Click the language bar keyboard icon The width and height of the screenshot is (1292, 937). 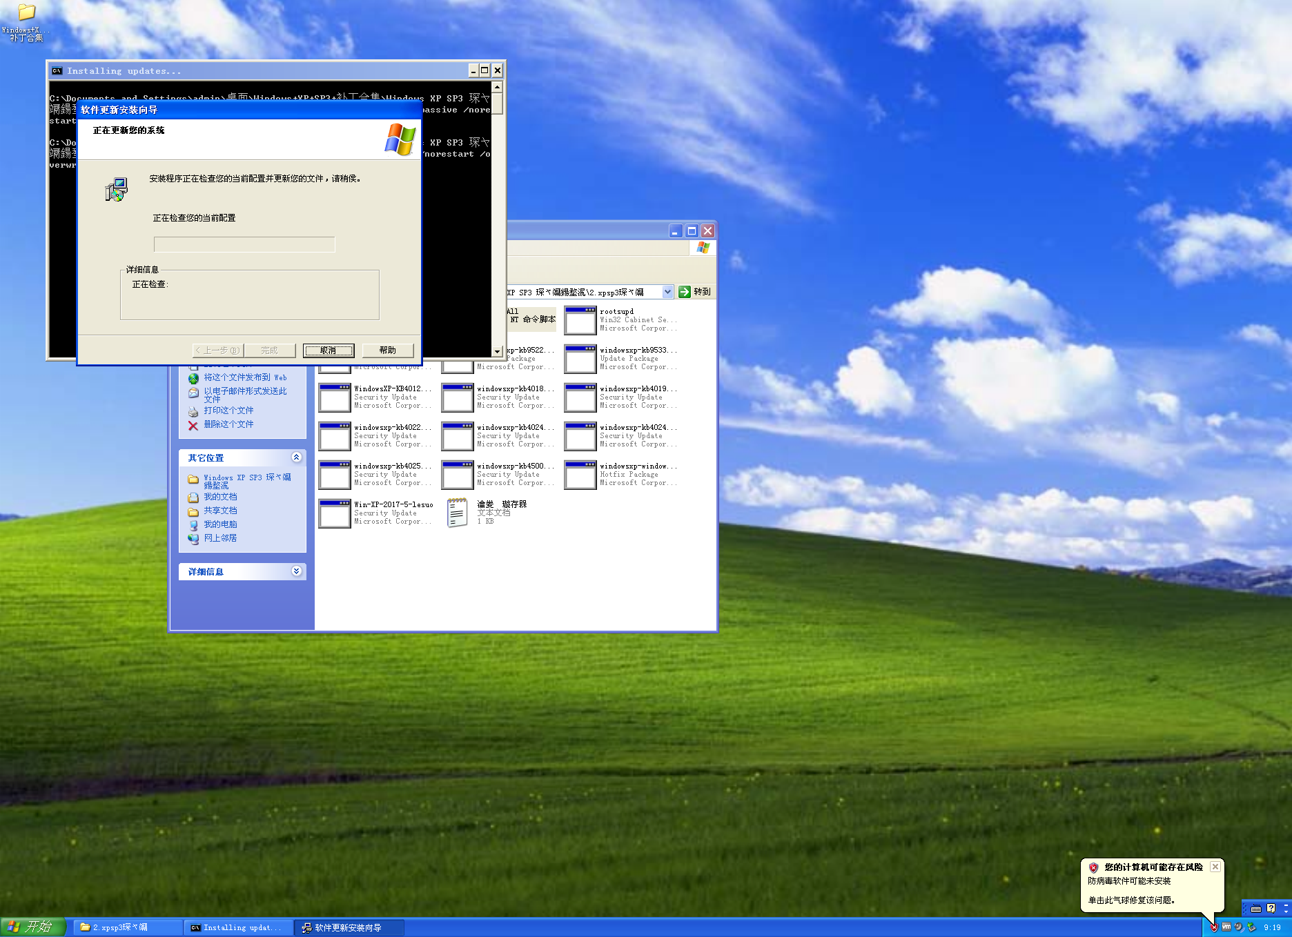tap(1255, 909)
